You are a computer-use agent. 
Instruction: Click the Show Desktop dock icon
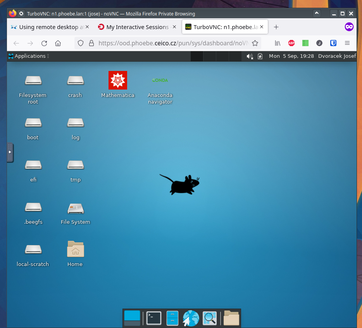point(132,318)
